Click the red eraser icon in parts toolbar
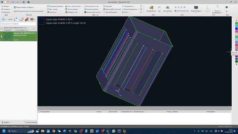This screenshot has height=134, width=238. [x=27, y=19]
